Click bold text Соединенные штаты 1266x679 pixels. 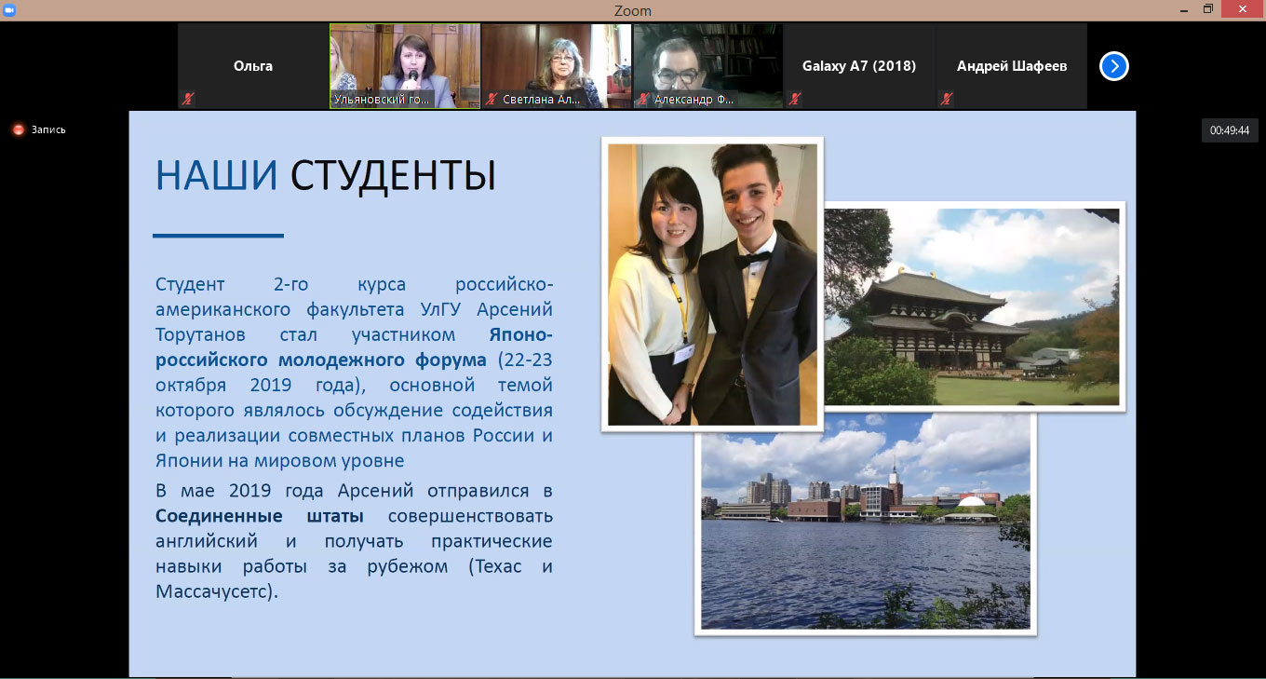point(260,516)
